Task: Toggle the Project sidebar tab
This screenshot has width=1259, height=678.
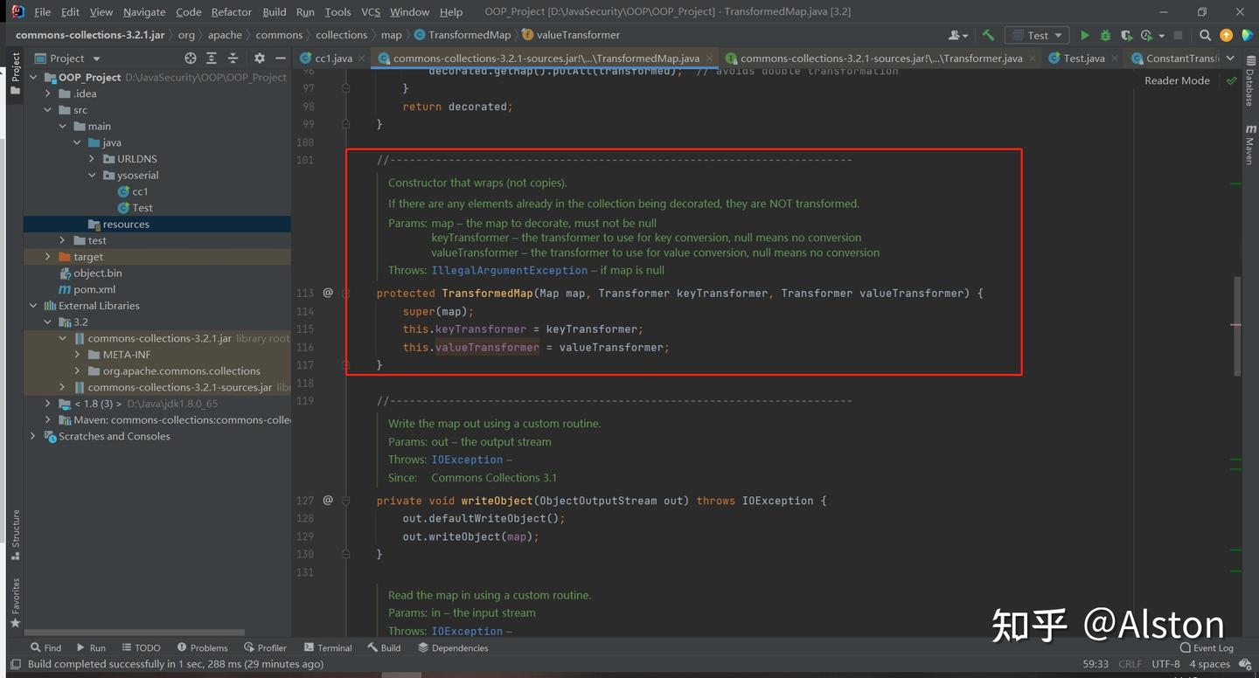Action: 15,73
